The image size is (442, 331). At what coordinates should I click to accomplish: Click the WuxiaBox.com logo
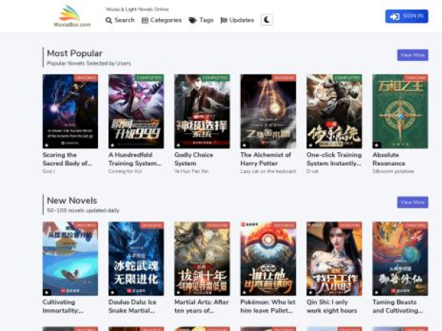75,16
